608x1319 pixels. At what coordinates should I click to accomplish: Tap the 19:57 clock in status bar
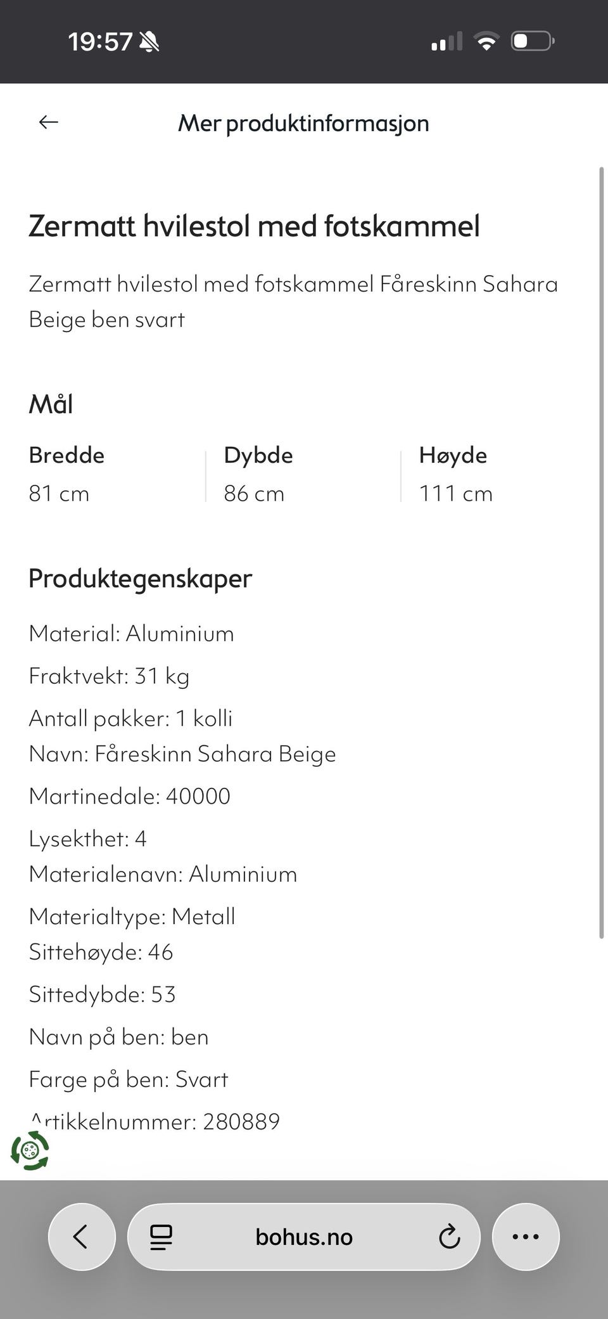tap(100, 42)
